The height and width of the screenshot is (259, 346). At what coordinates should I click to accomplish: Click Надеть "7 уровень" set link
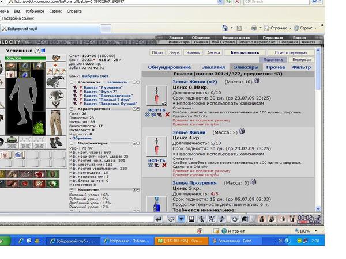(x=103, y=87)
